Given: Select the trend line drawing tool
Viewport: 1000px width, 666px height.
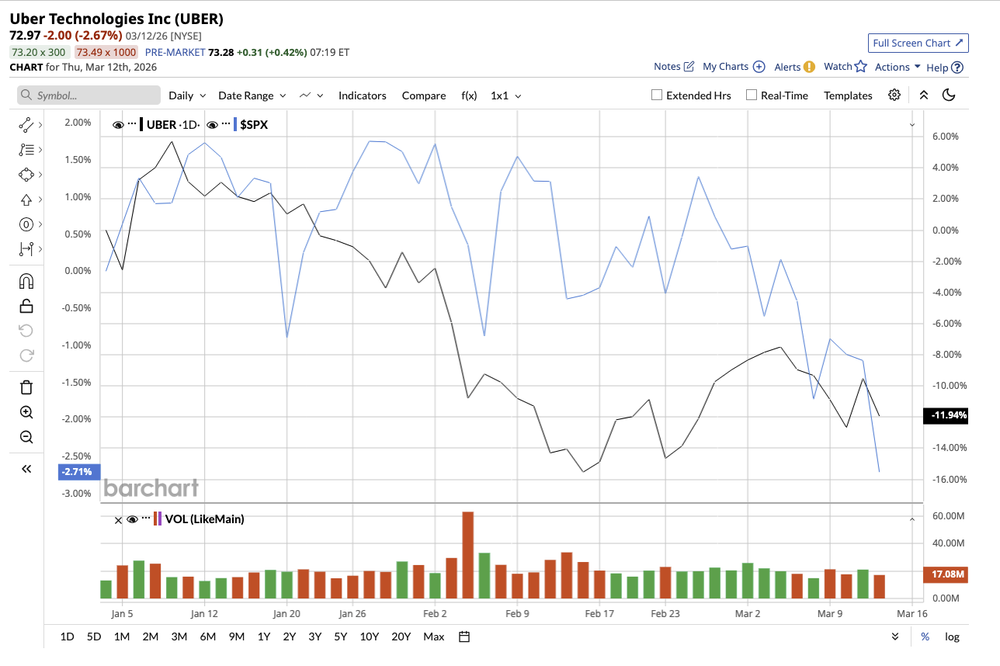Looking at the screenshot, I should pos(26,124).
